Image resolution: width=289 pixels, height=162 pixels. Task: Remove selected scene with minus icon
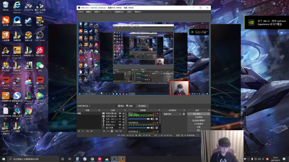[83, 131]
